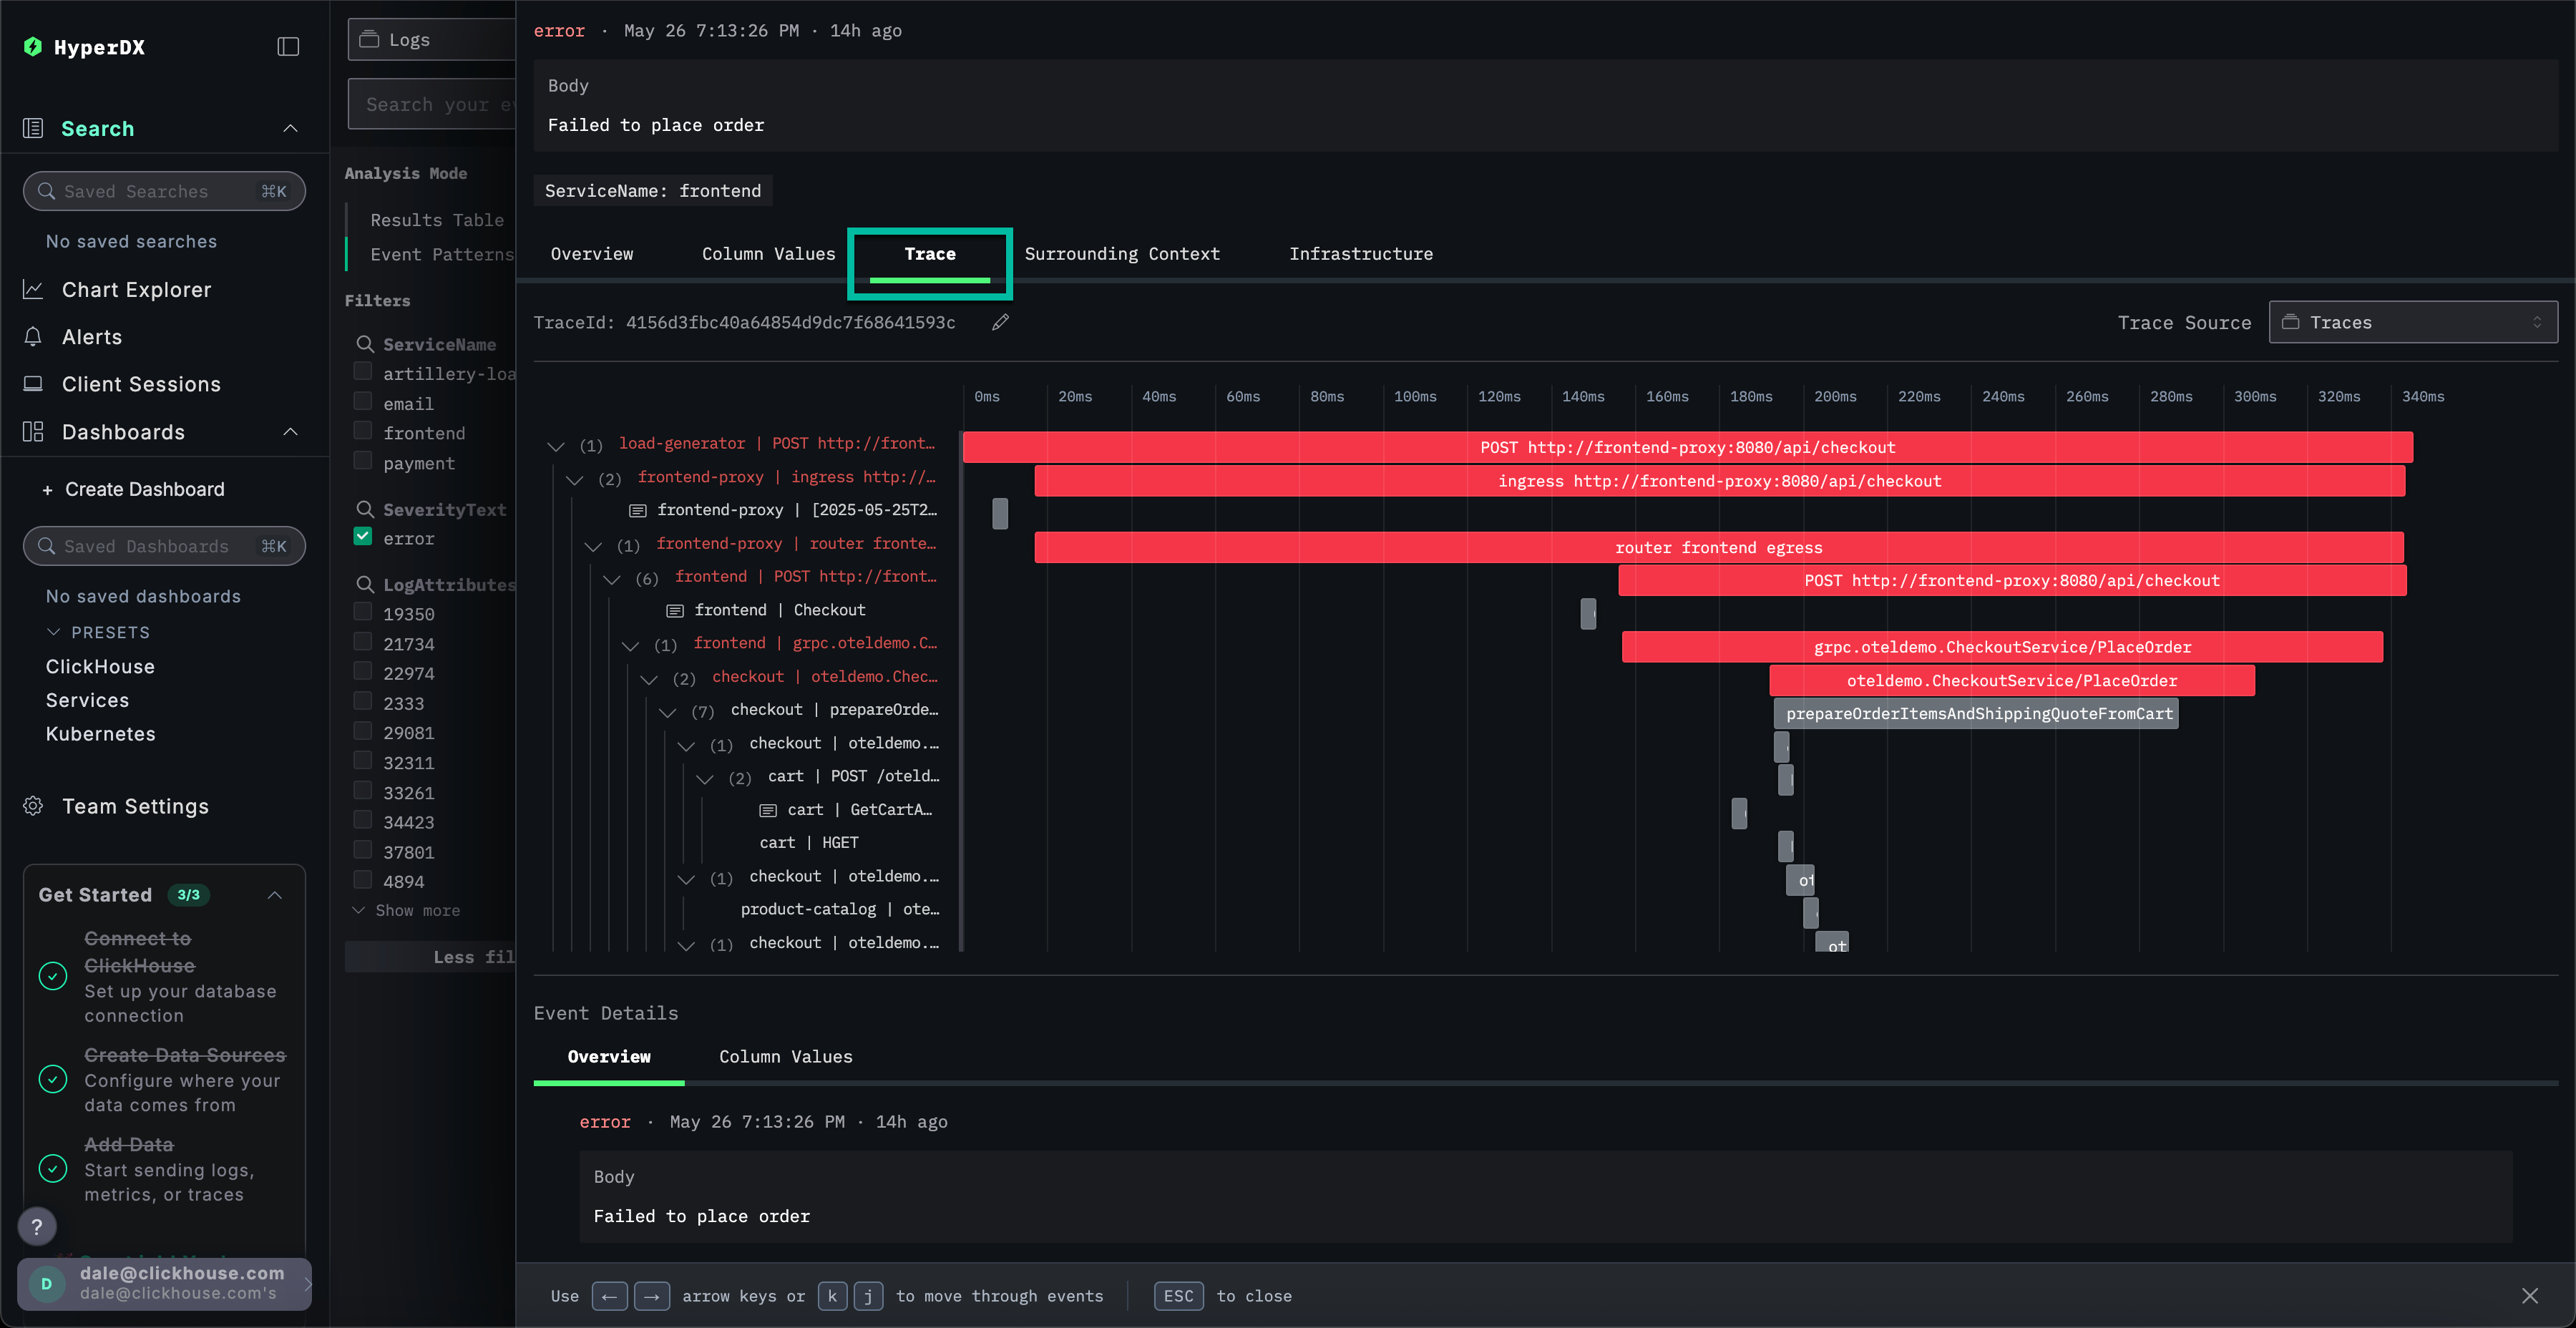Open Client Sessions in sidebar

point(140,384)
